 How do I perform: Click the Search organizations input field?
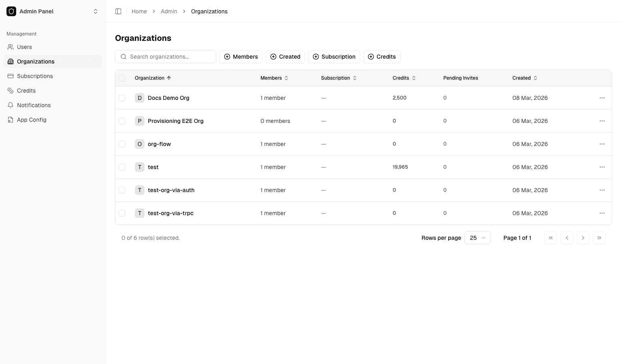(x=166, y=57)
